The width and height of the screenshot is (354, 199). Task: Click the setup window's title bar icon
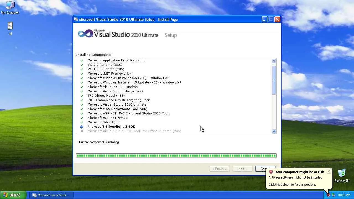click(x=76, y=19)
